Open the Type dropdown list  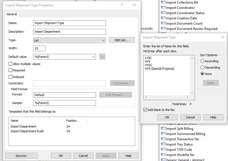click(x=103, y=40)
